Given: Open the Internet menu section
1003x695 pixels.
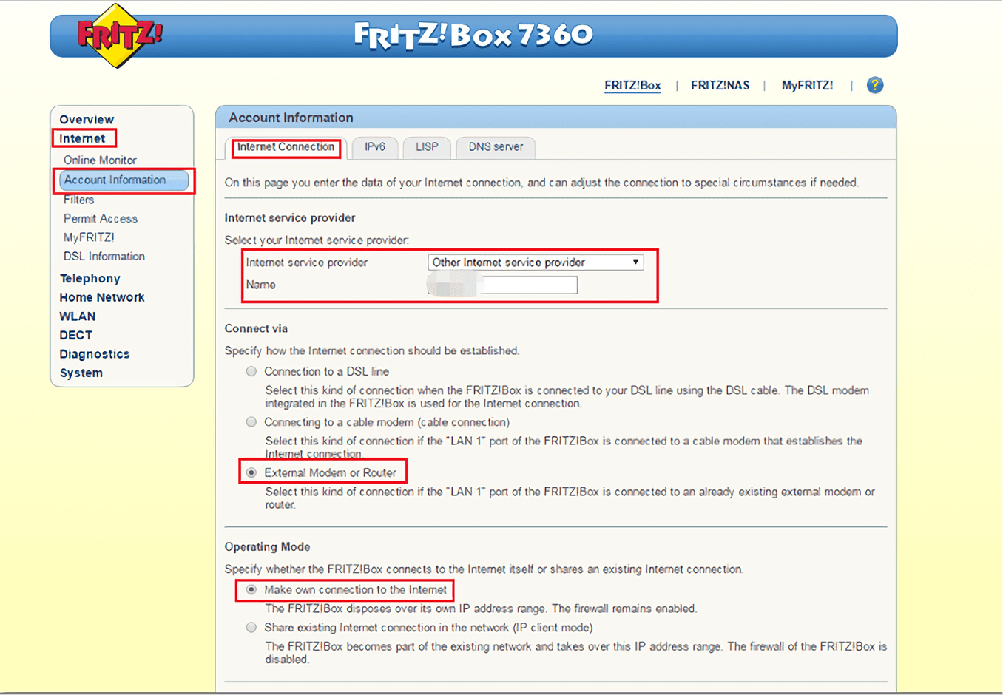Looking at the screenshot, I should coord(82,138).
